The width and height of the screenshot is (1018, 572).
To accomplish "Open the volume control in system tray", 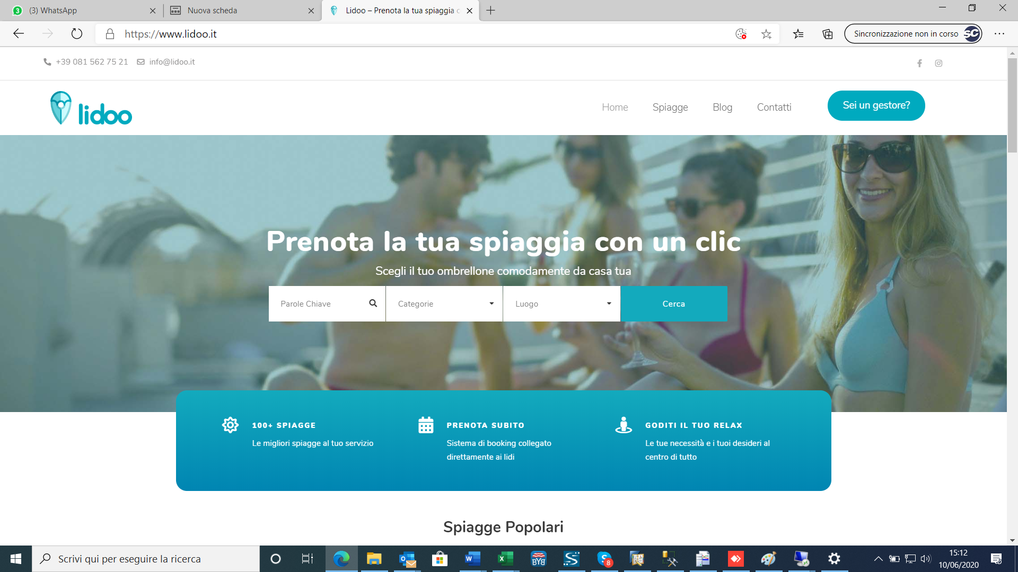I will click(926, 559).
